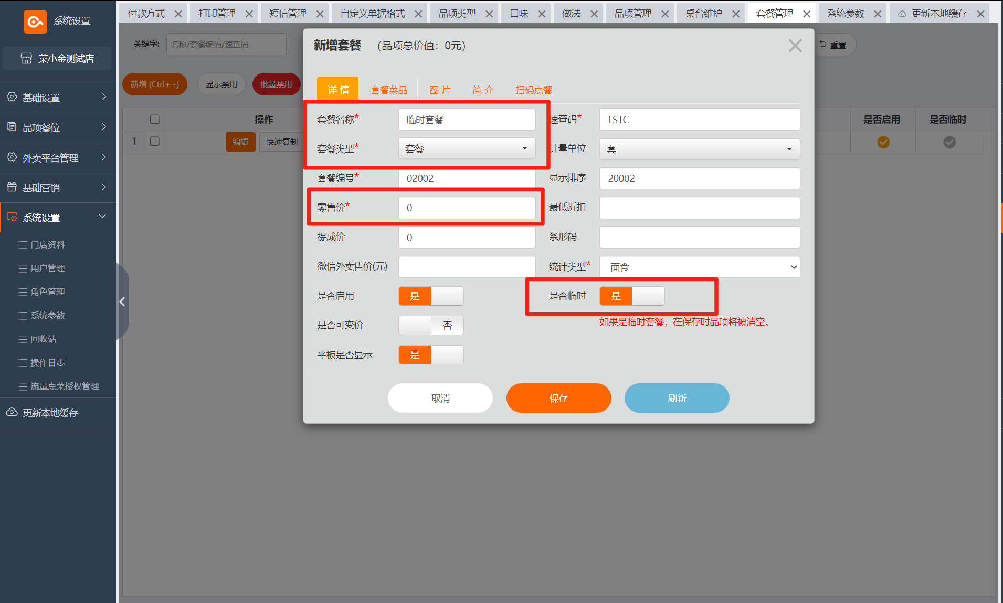Switch to the 详情 tab

click(337, 90)
